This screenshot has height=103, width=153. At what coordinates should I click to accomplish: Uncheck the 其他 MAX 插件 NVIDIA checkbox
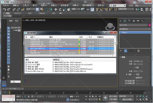click(26, 69)
